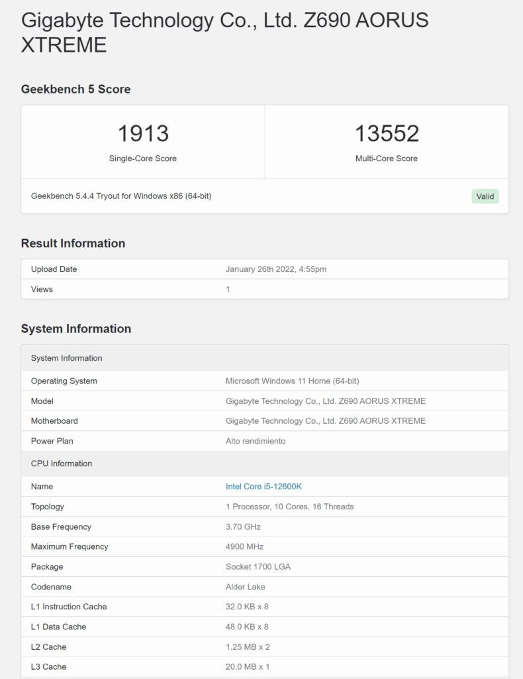Click the Multi-Core Score label
The width and height of the screenshot is (523, 679).
click(387, 158)
